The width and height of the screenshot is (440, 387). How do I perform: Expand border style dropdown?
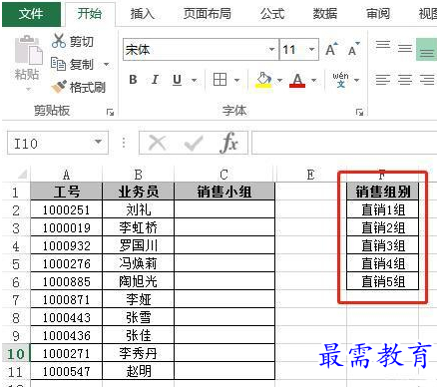click(x=236, y=80)
